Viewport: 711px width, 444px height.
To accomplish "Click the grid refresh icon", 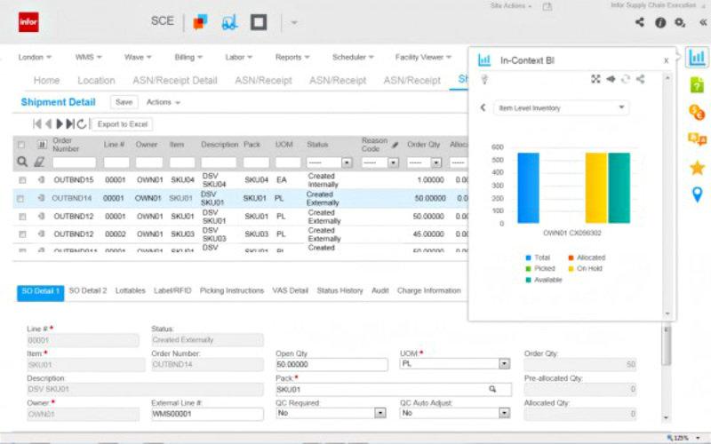I will [x=82, y=124].
